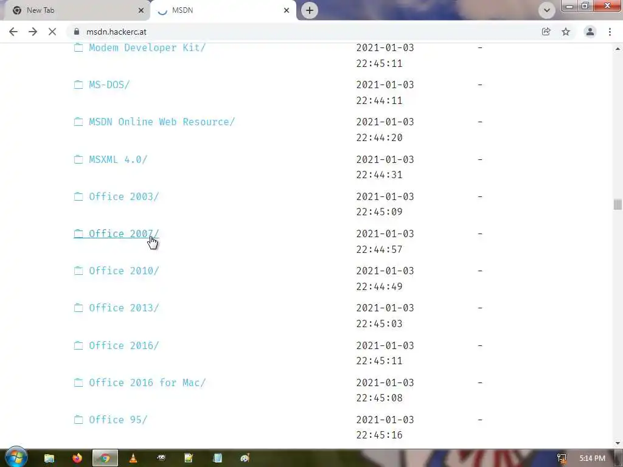The width and height of the screenshot is (623, 467).
Task: Open the MS-DOS/ folder link
Action: [x=110, y=85]
